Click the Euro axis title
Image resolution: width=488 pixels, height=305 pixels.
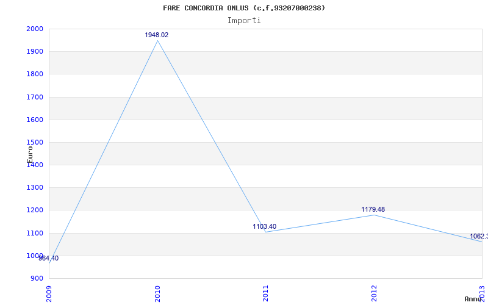pos(30,155)
